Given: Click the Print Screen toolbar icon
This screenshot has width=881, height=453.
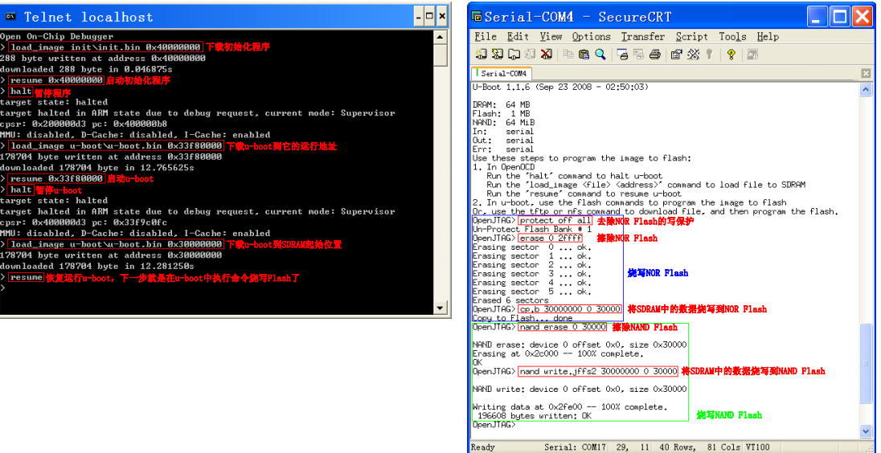Looking at the screenshot, I should tap(622, 54).
